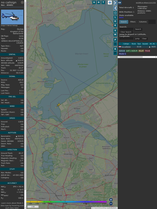Click the R map control button

115,49
